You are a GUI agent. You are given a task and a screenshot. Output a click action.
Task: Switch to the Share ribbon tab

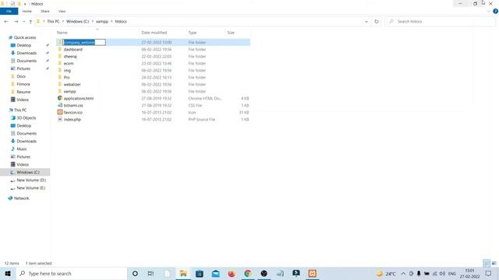45,11
